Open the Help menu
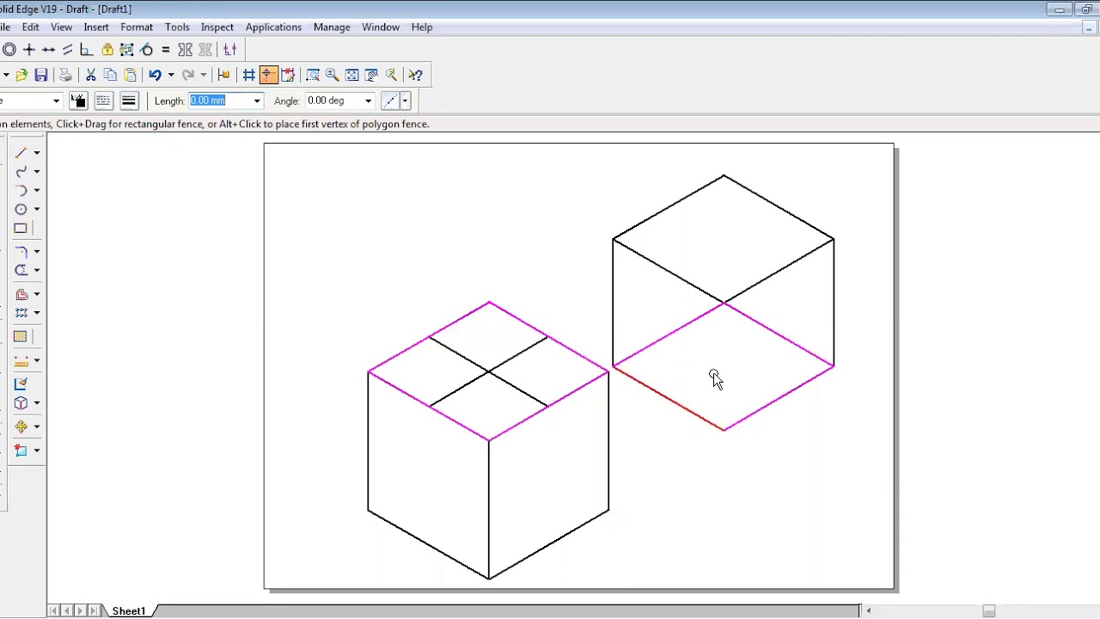The image size is (1100, 619). (422, 28)
